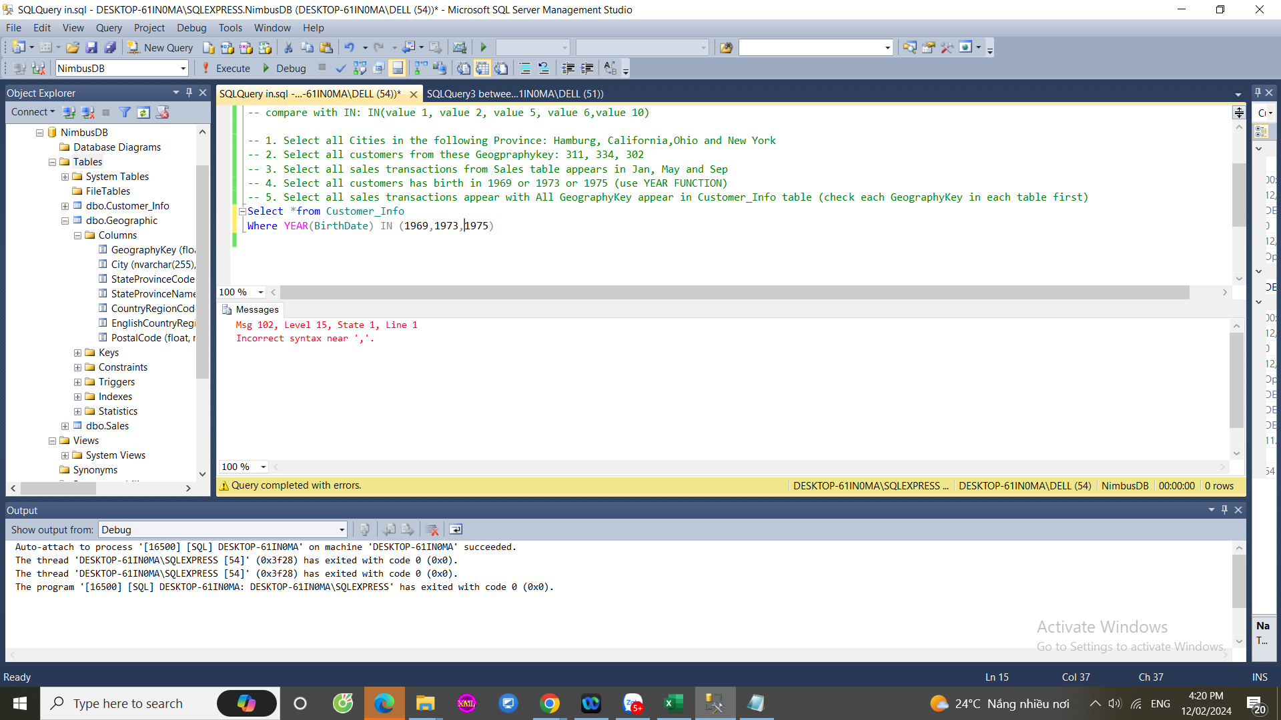Decrease indent toolbar icon

[568, 68]
